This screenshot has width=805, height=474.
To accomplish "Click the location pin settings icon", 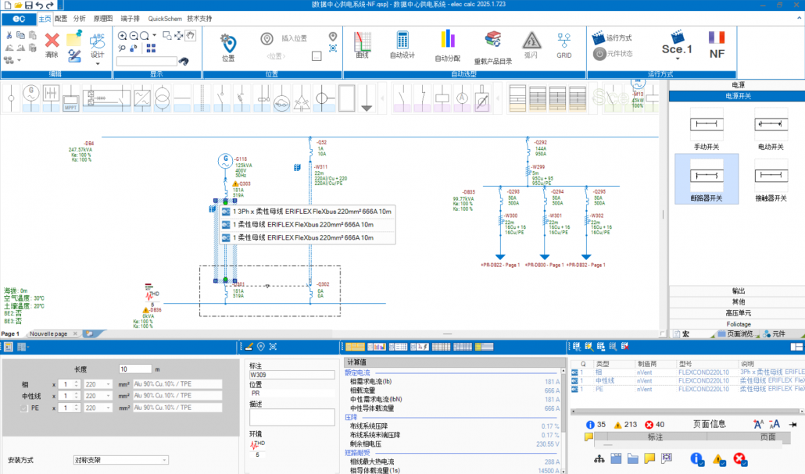I will 228,44.
